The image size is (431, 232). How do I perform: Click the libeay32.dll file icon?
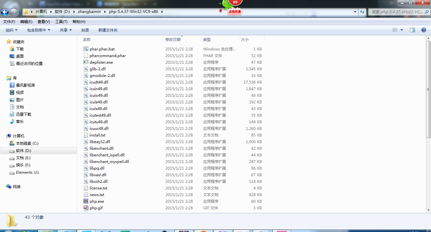(x=86, y=142)
